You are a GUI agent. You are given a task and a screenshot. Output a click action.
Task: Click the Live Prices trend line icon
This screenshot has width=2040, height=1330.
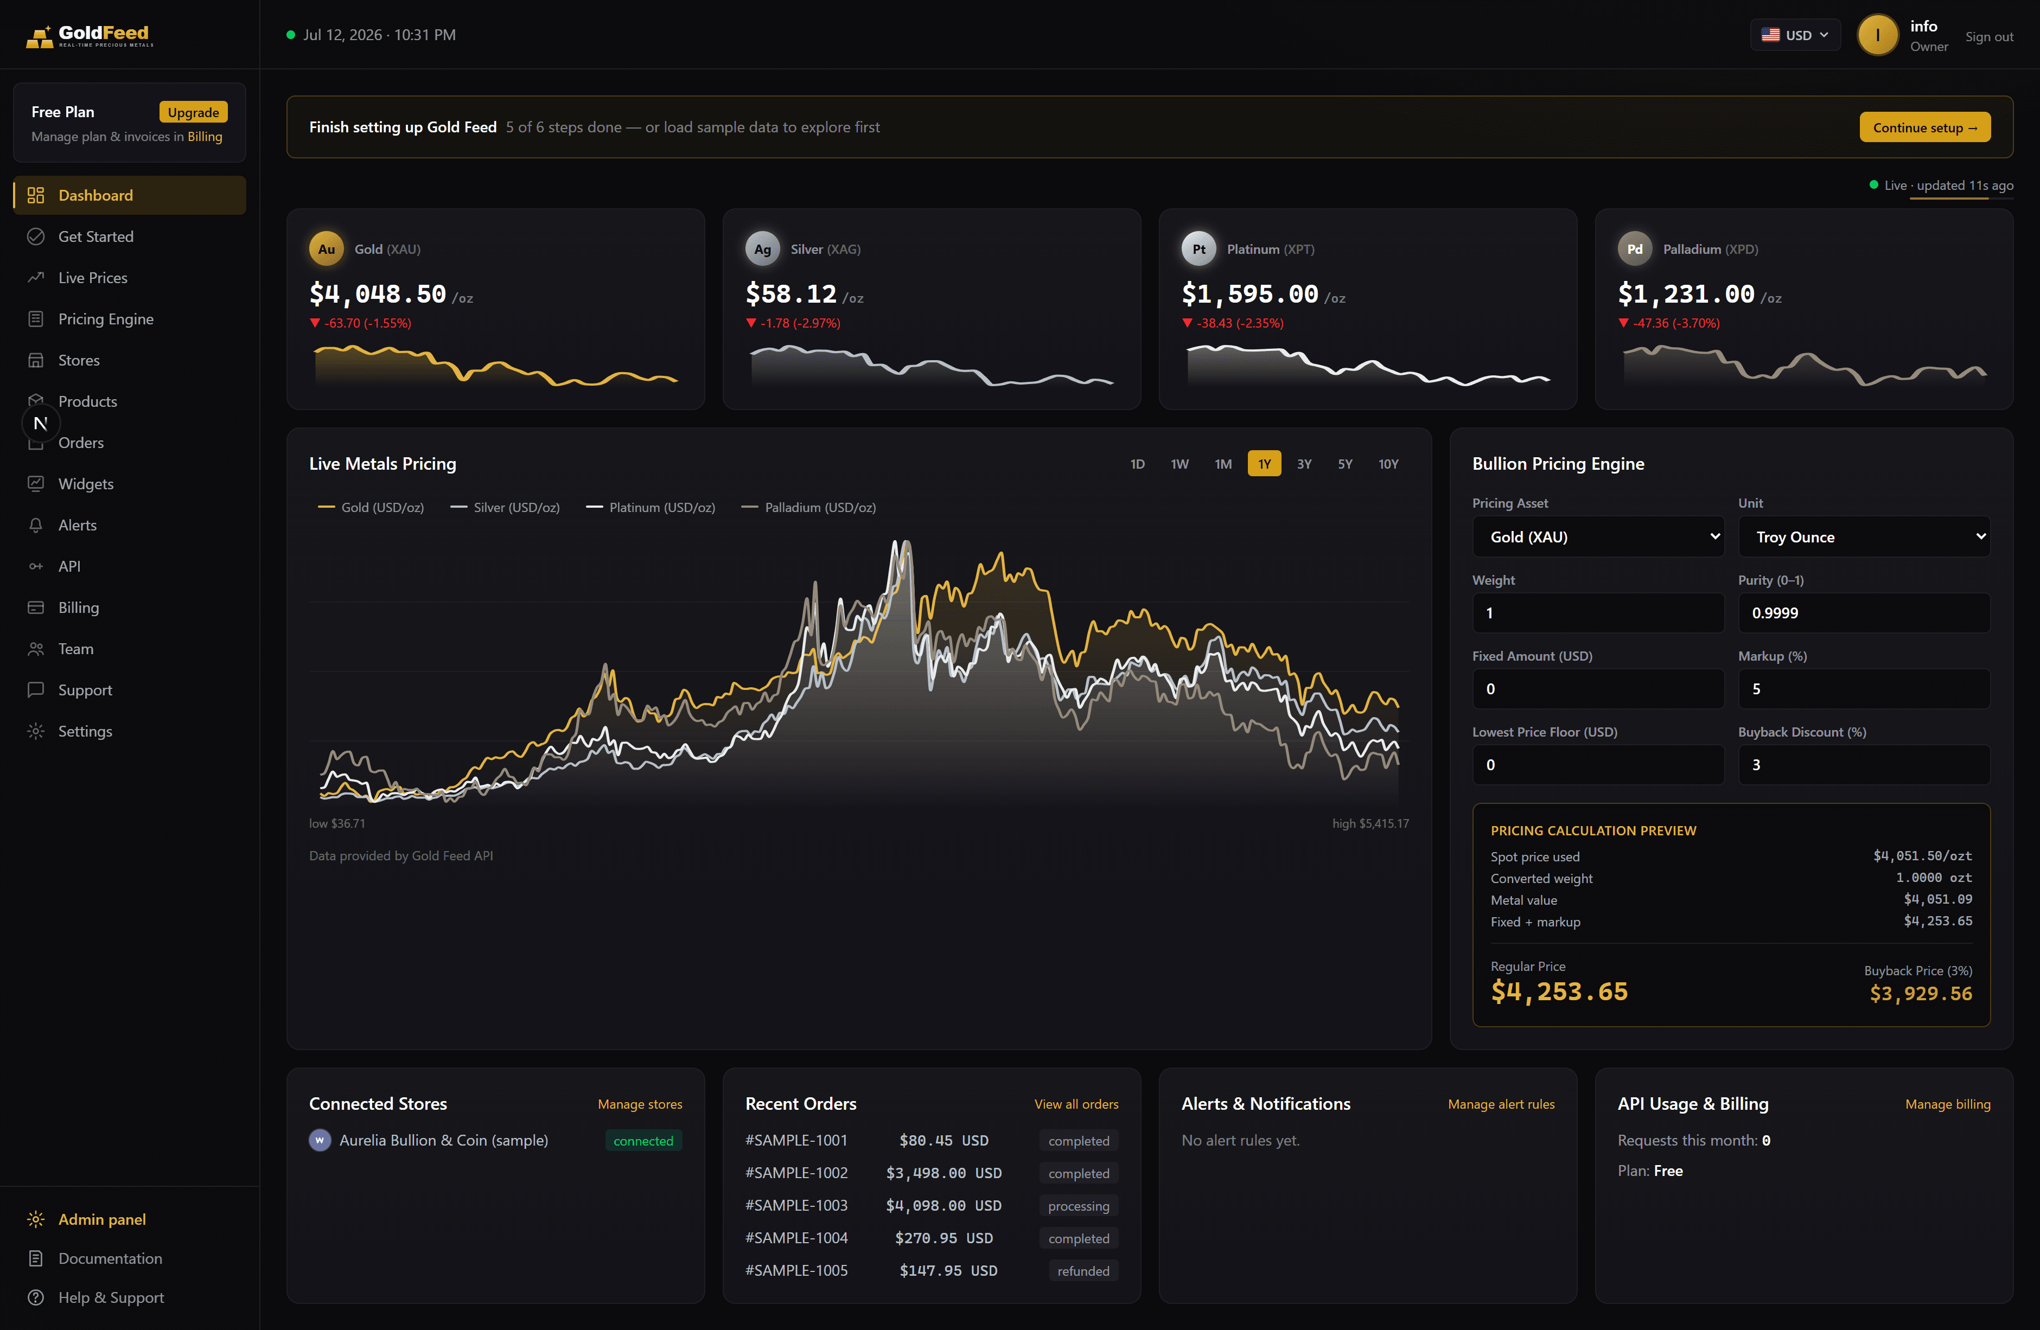click(35, 278)
